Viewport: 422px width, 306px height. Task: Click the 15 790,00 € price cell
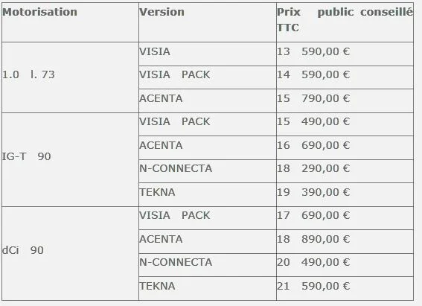(345, 101)
